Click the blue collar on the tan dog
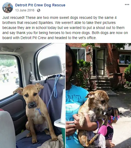Screen dimensions: 131x148 pos(39,111)
